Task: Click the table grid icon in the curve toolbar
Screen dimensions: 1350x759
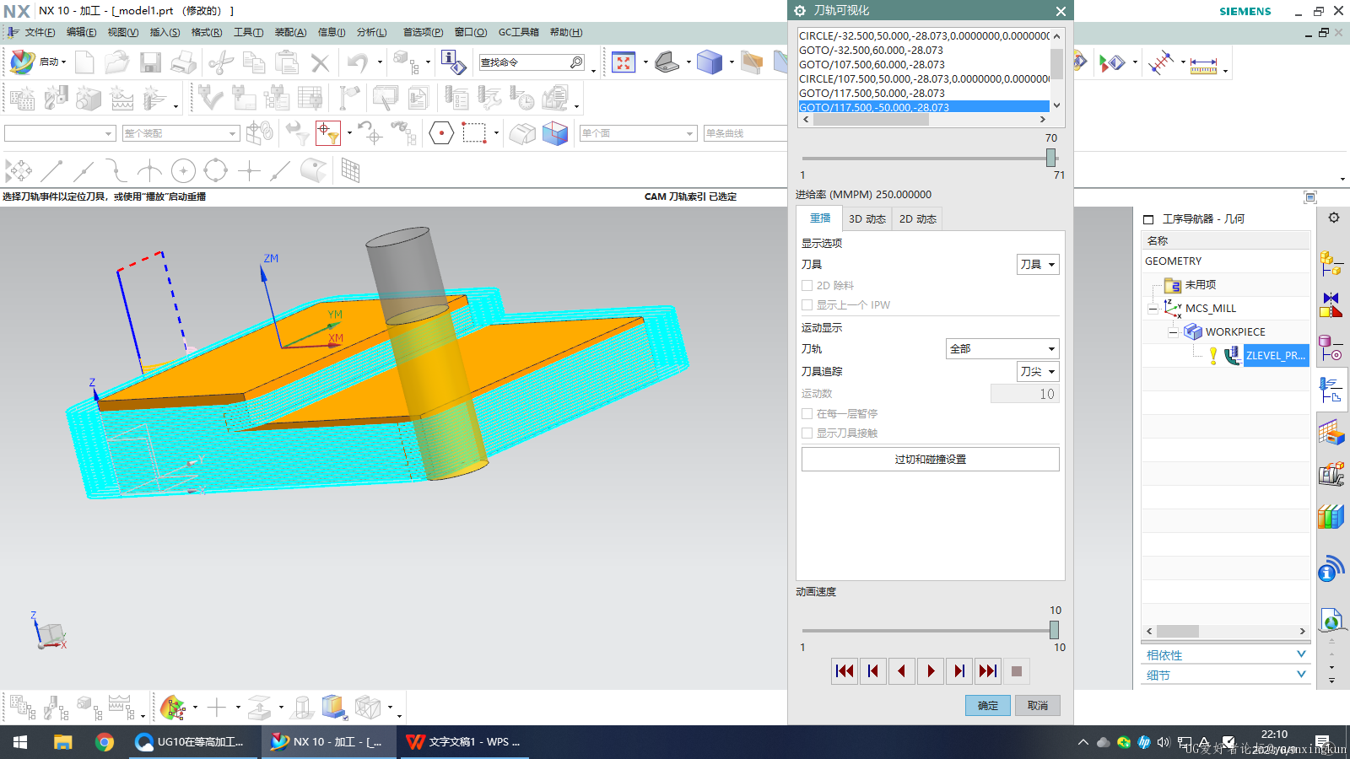Action: coord(350,171)
